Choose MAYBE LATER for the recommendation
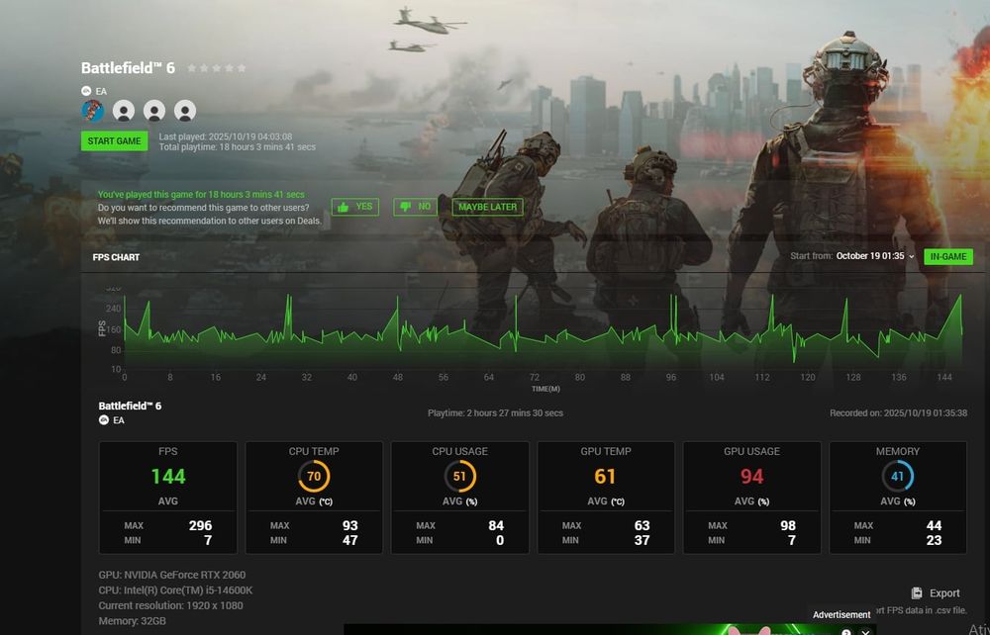The height and width of the screenshot is (635, 990). click(x=487, y=206)
